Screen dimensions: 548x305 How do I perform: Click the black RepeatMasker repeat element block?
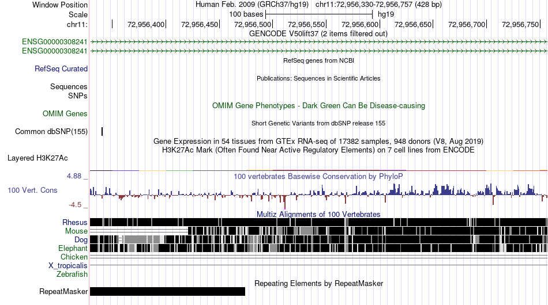[167, 291]
